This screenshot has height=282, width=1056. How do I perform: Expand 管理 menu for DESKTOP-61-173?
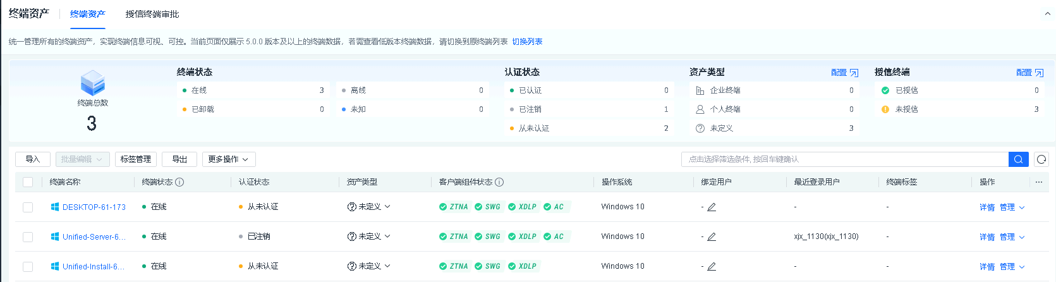pos(1012,207)
